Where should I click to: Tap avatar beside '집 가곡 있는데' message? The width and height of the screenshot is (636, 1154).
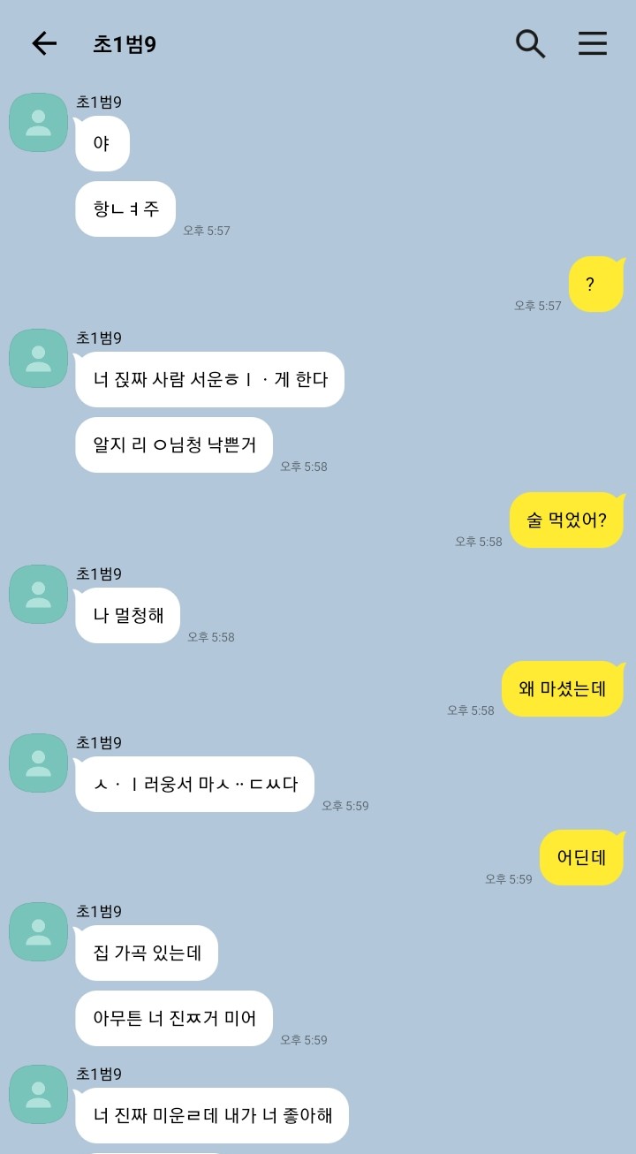(x=38, y=931)
